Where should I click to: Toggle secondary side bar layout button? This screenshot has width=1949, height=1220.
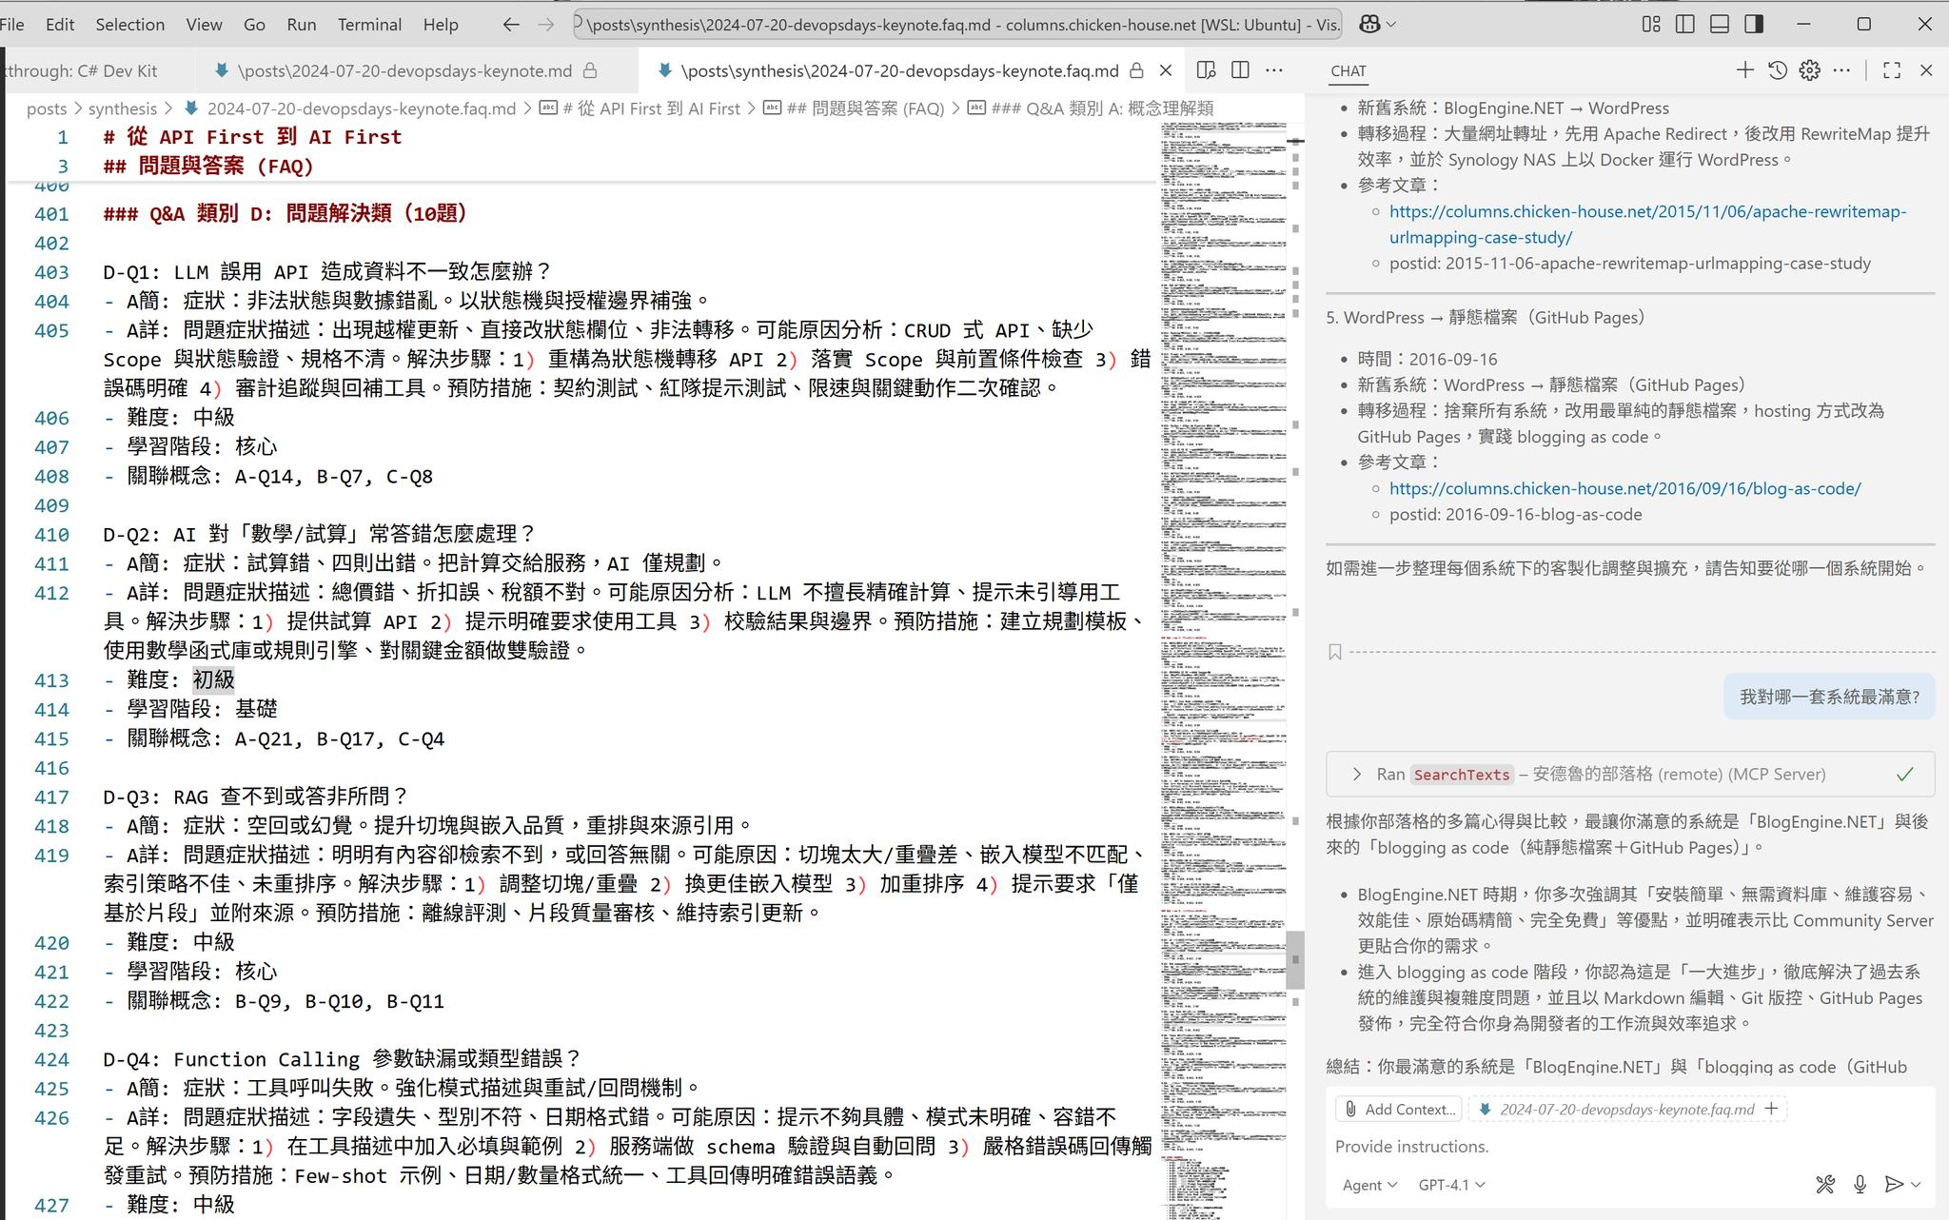click(1754, 25)
